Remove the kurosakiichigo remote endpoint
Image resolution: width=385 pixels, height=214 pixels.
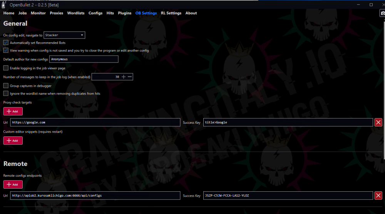378,196
